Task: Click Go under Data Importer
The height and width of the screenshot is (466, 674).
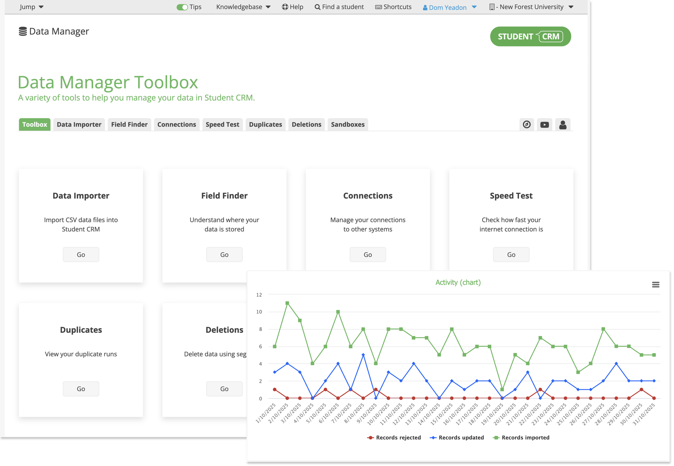Action: pyautogui.click(x=81, y=255)
